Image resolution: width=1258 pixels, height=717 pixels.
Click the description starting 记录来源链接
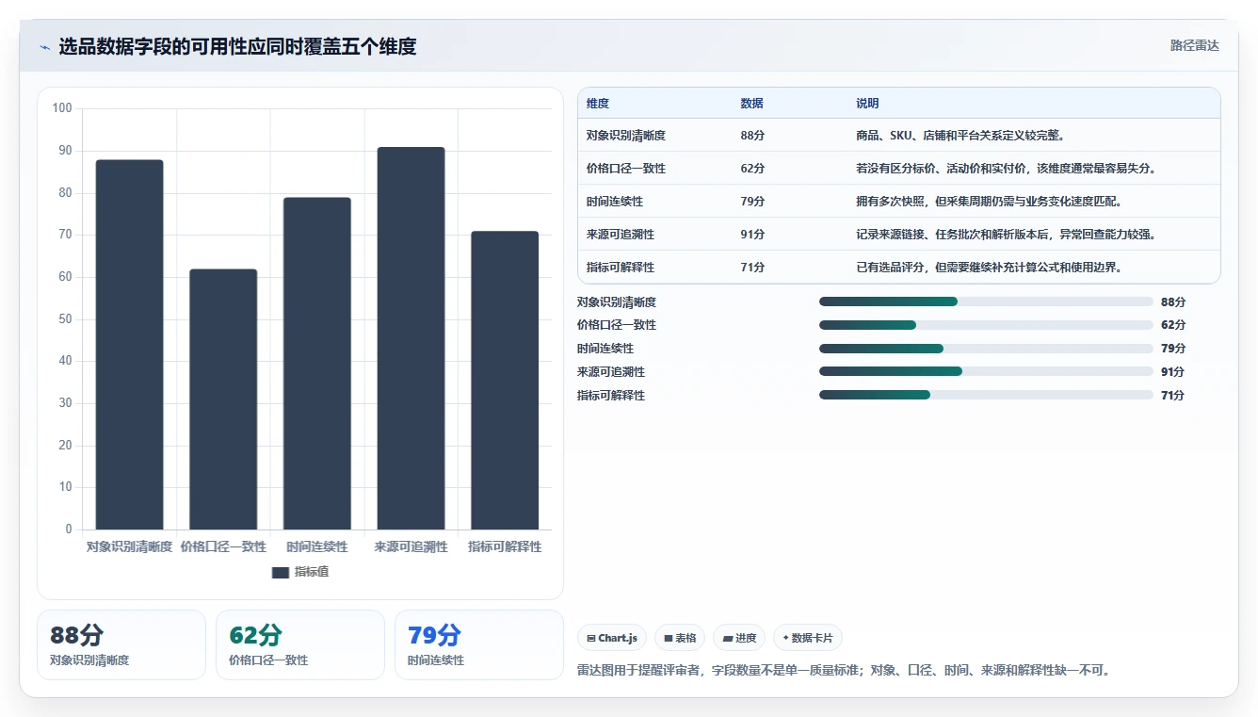1006,235
